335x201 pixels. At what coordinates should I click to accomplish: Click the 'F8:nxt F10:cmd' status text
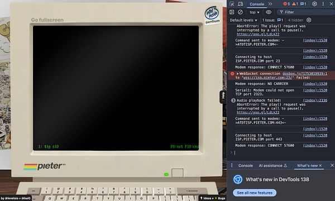pos(185,146)
